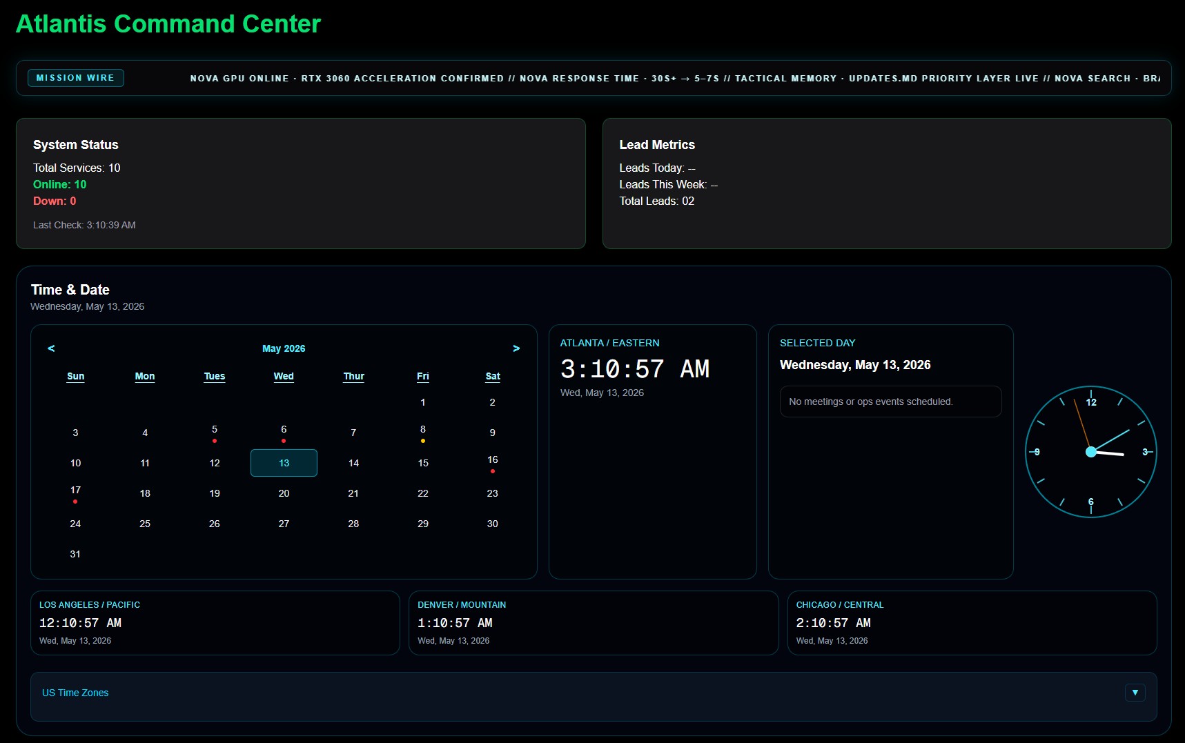
Task: Click 'Down: 0' status line
Action: 55,201
